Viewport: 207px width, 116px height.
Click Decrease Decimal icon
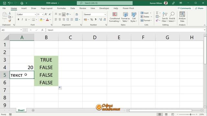104,20
